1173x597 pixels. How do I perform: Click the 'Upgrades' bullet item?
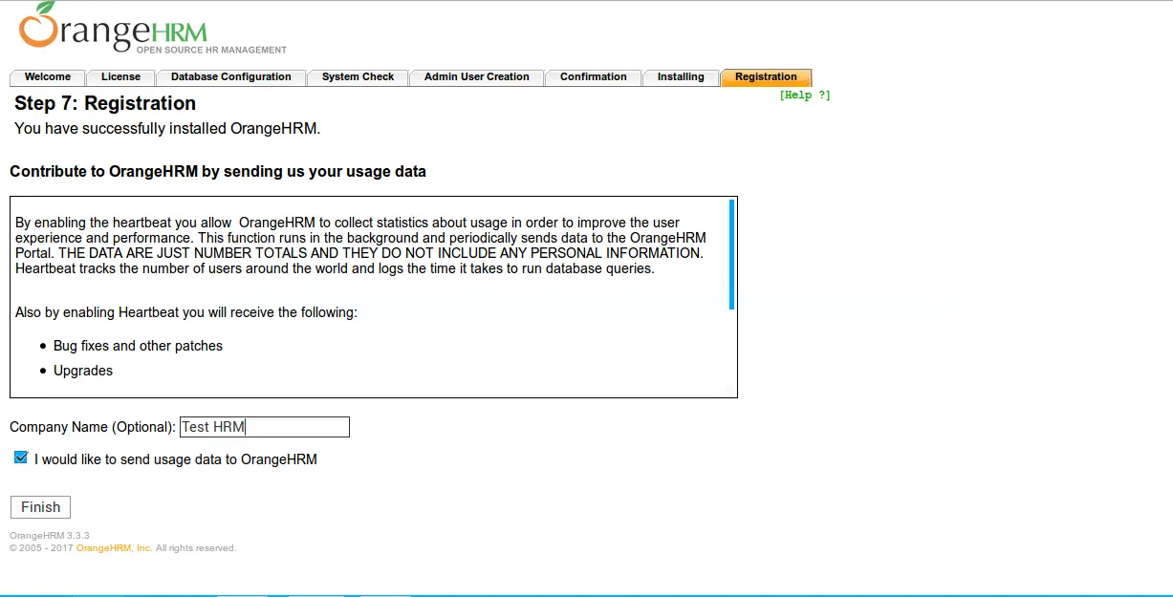(x=83, y=371)
